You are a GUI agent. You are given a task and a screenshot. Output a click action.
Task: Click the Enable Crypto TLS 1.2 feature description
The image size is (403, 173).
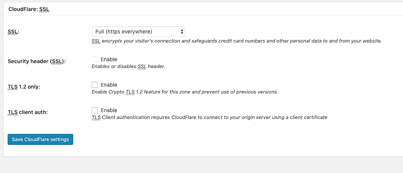coord(185,92)
